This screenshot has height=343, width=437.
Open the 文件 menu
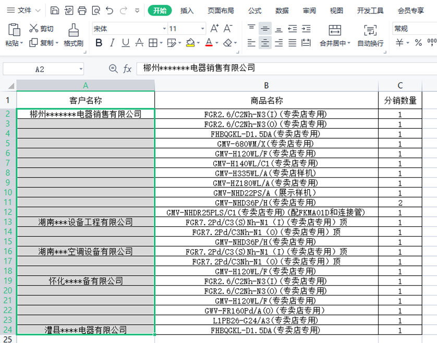coord(24,10)
